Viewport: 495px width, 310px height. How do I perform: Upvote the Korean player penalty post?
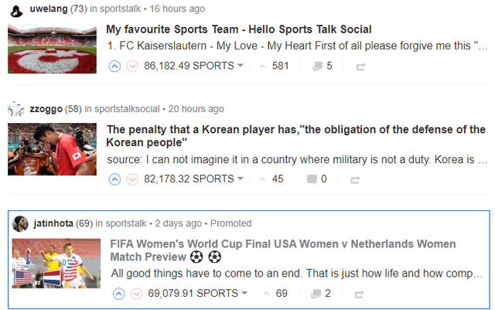click(x=114, y=179)
